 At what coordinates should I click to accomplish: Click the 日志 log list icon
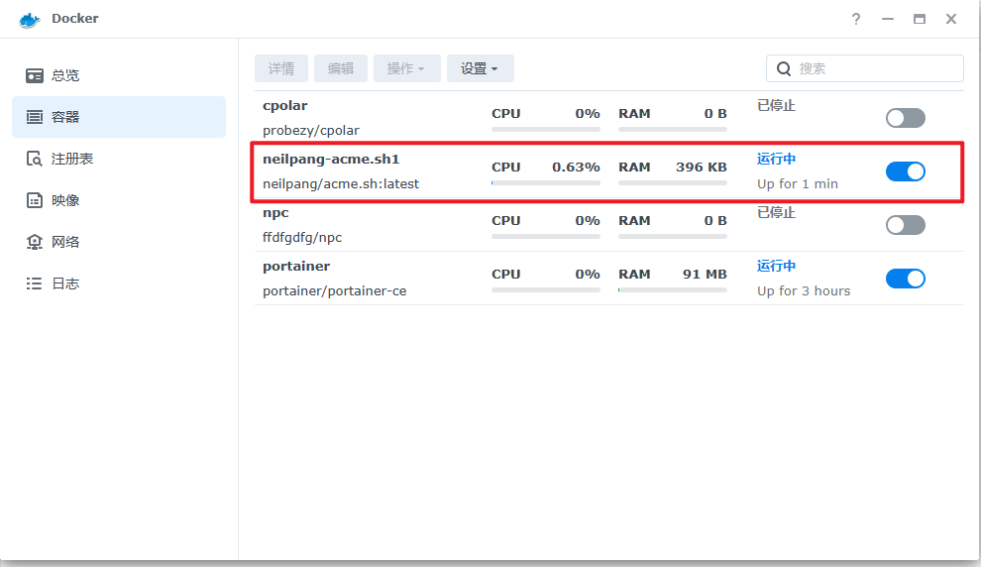[x=35, y=283]
